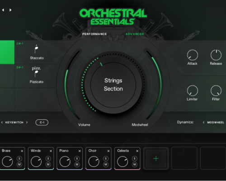226x181 pixels.
Task: Select the Winds layer name
Action: tap(36, 151)
